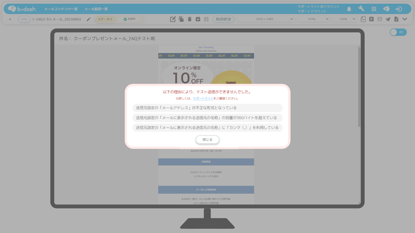415x233 pixels.
Task: Click the サポートサイト用アカウント account name
Action: (x=319, y=6)
